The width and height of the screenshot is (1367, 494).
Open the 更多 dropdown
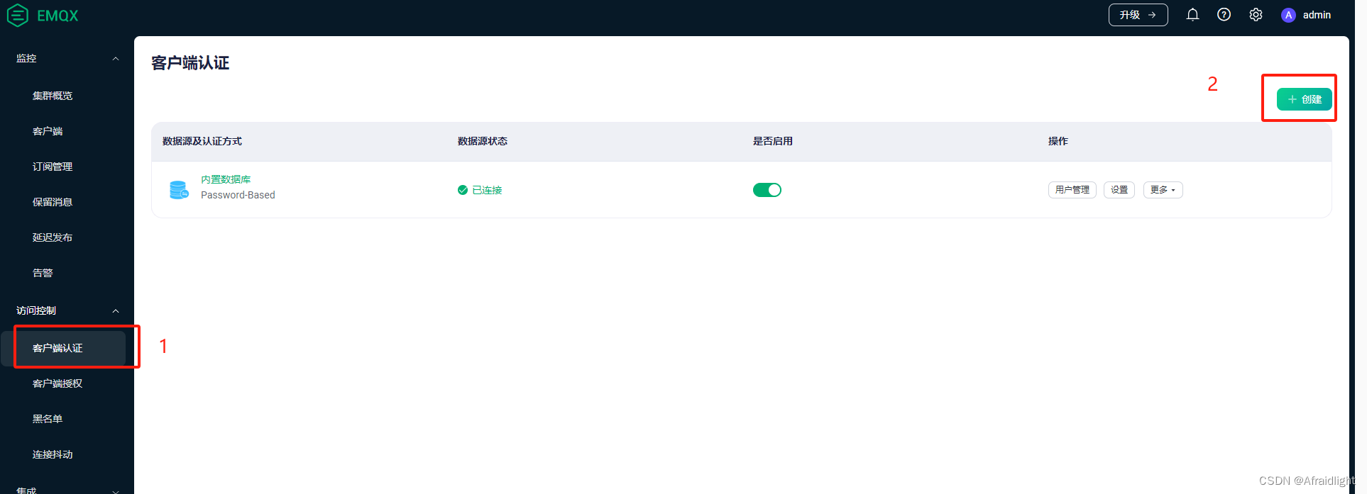[1163, 190]
